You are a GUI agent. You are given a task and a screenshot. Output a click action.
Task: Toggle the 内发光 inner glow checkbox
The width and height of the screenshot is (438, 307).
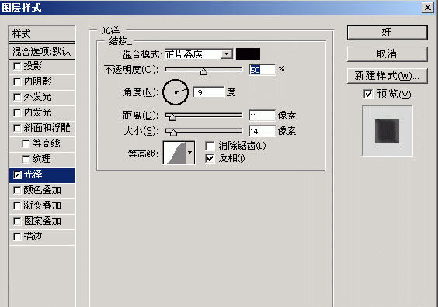pyautogui.click(x=17, y=112)
